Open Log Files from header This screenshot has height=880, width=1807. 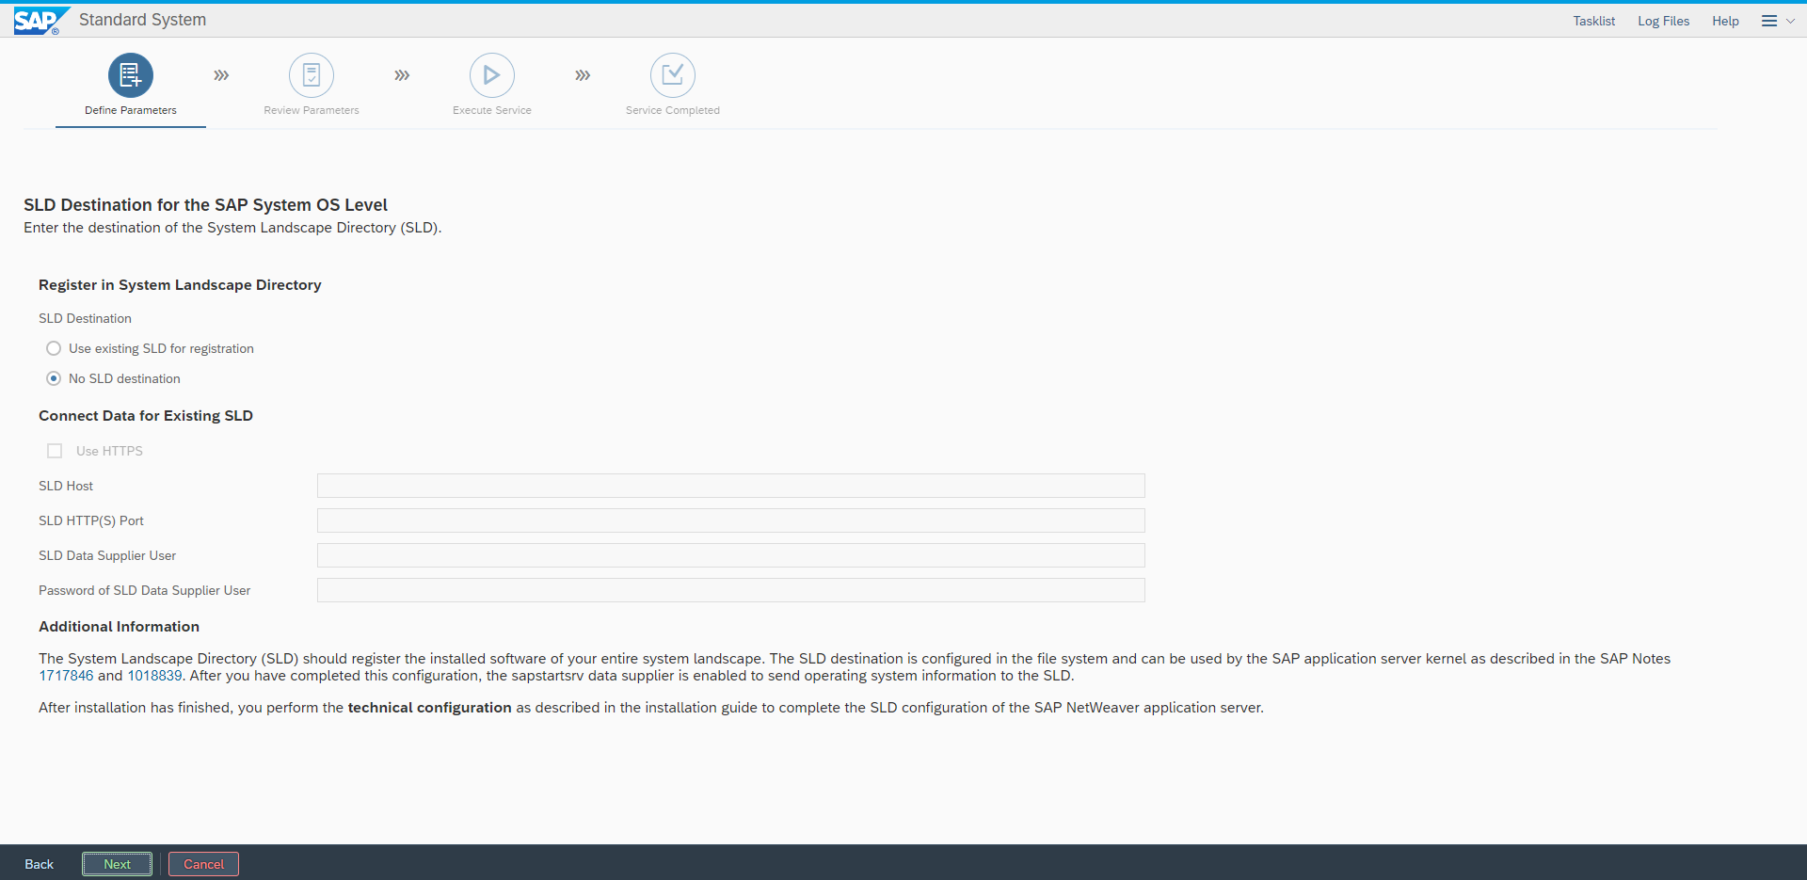pos(1663,21)
